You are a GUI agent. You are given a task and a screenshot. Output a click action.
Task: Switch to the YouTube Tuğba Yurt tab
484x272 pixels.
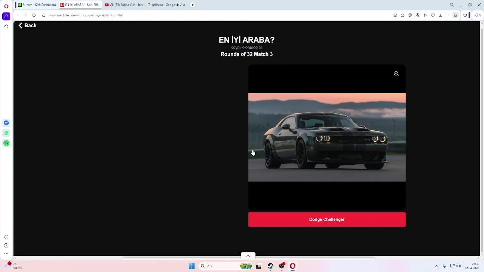pyautogui.click(x=124, y=5)
